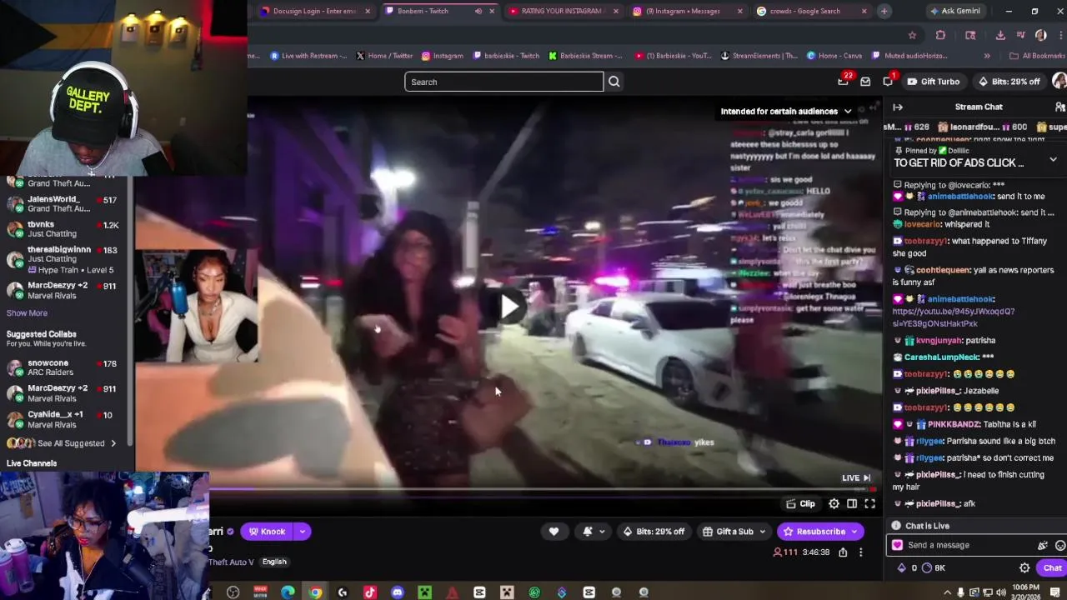The width and height of the screenshot is (1067, 600).
Task: Open the emote picker in the chat box
Action: pos(1059,545)
